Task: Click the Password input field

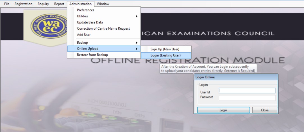Action: point(247,98)
